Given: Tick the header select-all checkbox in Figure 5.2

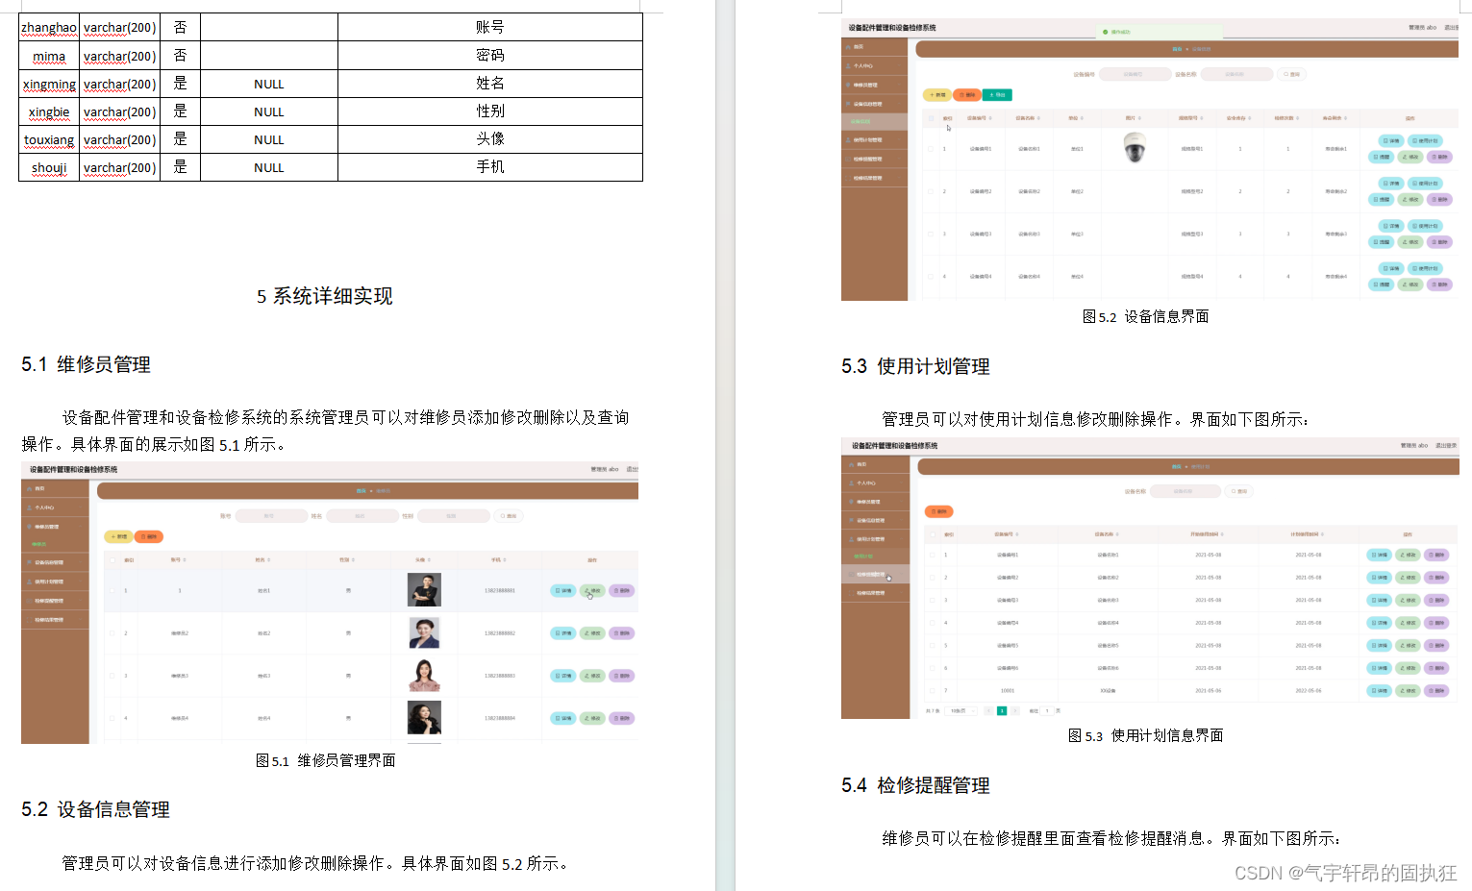Looking at the screenshot, I should pyautogui.click(x=931, y=118).
